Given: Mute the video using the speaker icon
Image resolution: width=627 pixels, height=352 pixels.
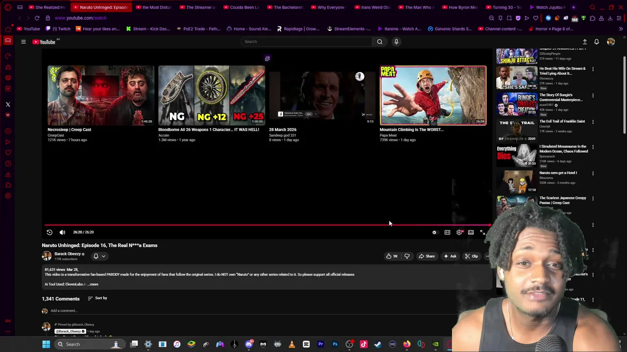Looking at the screenshot, I should point(62,232).
